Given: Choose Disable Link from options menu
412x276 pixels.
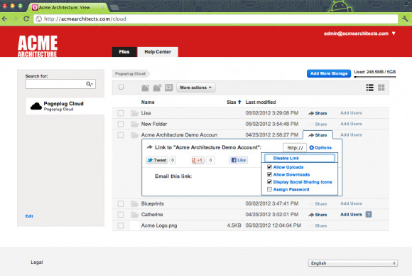Looking at the screenshot, I should [300, 158].
